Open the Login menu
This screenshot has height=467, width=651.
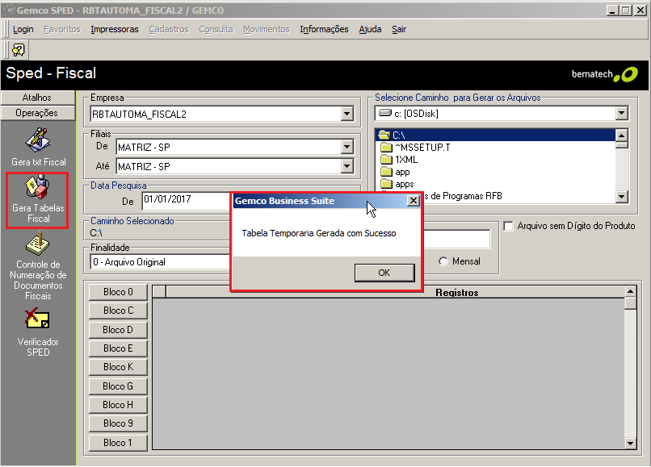pyautogui.click(x=23, y=29)
